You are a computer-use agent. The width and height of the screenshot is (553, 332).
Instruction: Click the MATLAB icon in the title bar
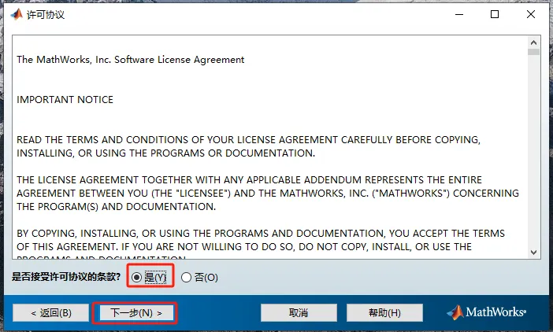tap(17, 14)
